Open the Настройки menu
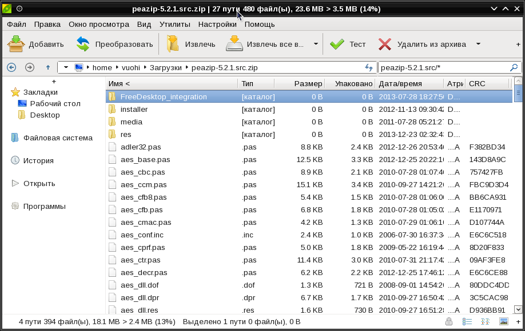This screenshot has width=525, height=331. 217,25
